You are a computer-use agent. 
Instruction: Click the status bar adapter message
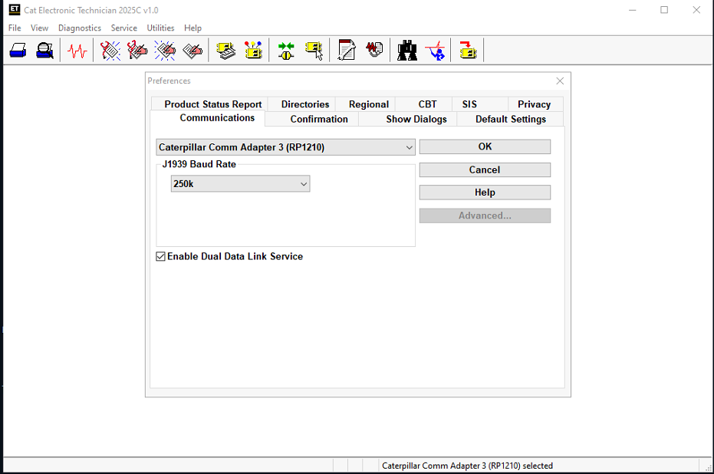467,466
